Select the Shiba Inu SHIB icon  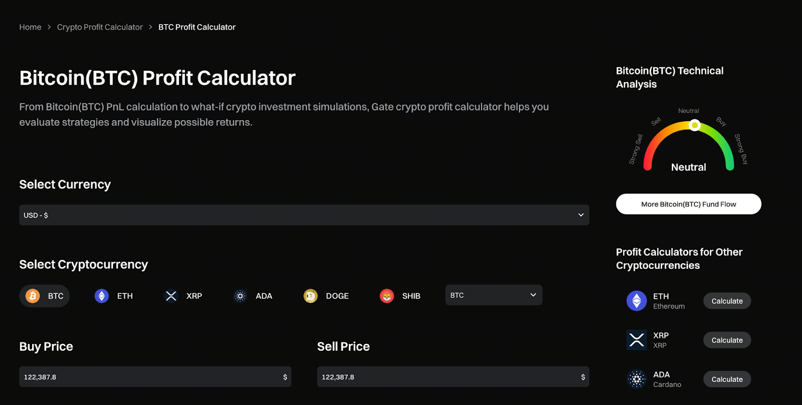pyautogui.click(x=386, y=296)
